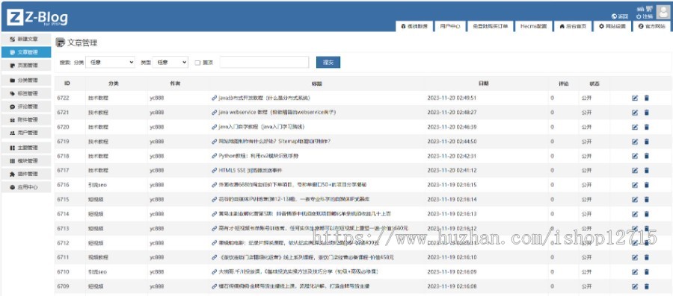Screen dimensions: 673x296
Task: Open 模块管理 in sidebar
Action: tap(25, 161)
